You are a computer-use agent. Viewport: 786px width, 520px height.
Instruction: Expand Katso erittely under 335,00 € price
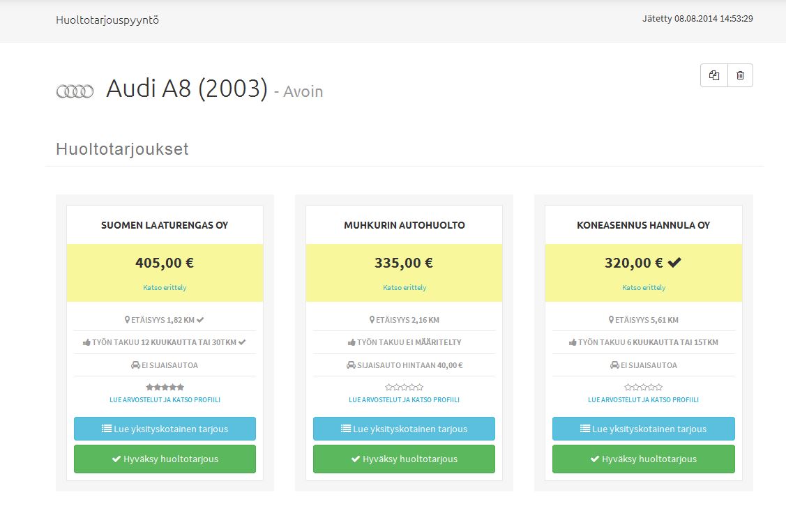404,287
